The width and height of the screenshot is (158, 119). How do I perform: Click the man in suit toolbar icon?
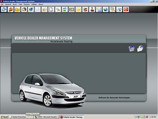pyautogui.click(x=92, y=10)
